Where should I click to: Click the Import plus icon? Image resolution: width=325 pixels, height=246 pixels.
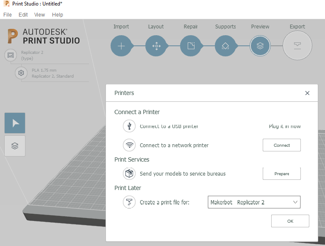121,46
